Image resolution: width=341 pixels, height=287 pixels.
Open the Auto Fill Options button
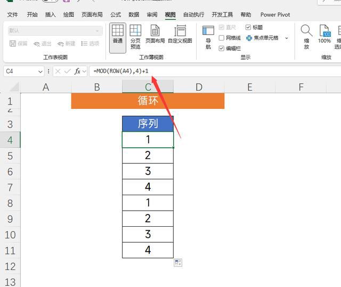(178, 262)
